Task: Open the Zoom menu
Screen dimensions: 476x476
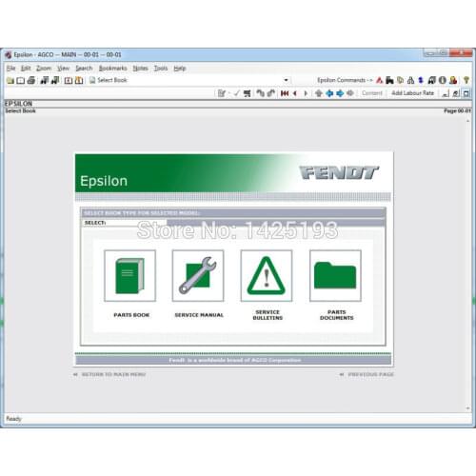Action: click(44, 69)
